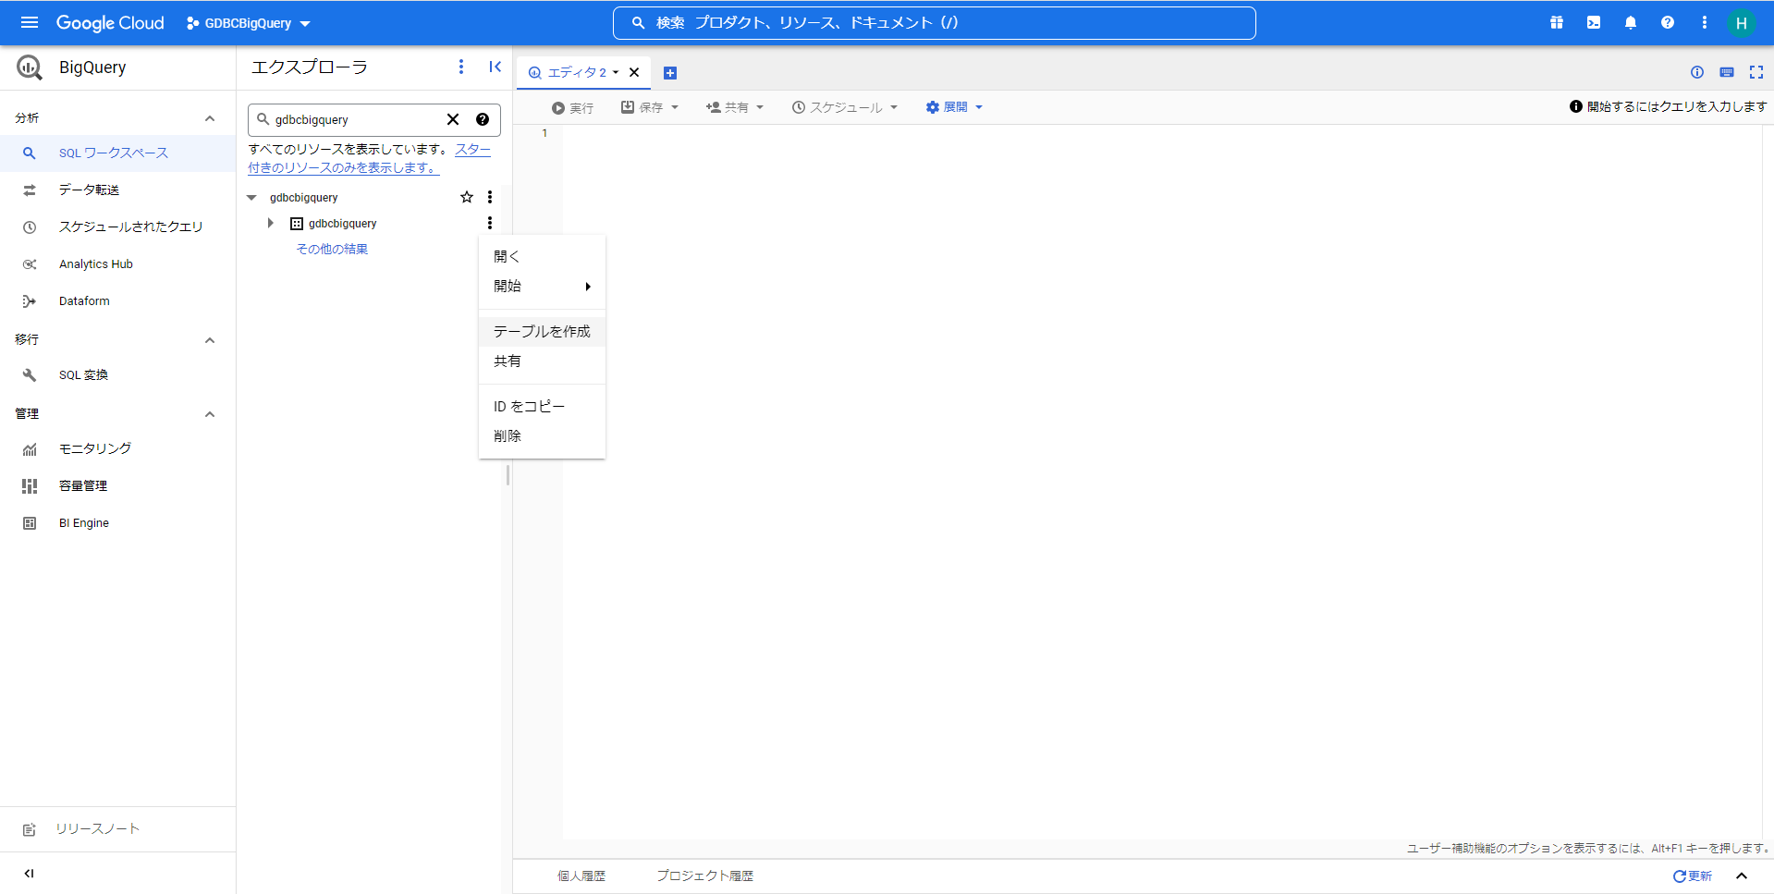1774x894 pixels.
Task: Click the help question mark in header
Action: click(x=1668, y=22)
